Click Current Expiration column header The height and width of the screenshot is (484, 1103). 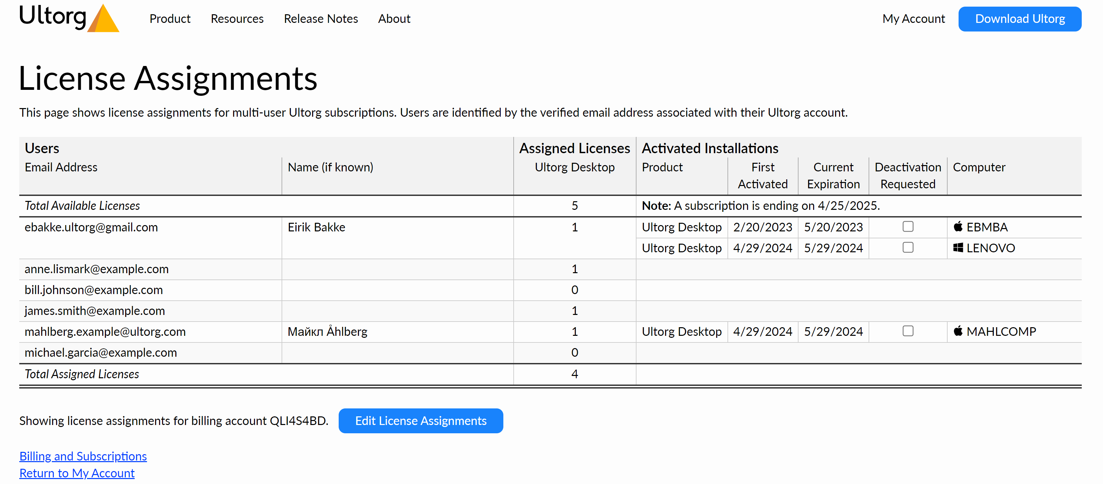(833, 175)
